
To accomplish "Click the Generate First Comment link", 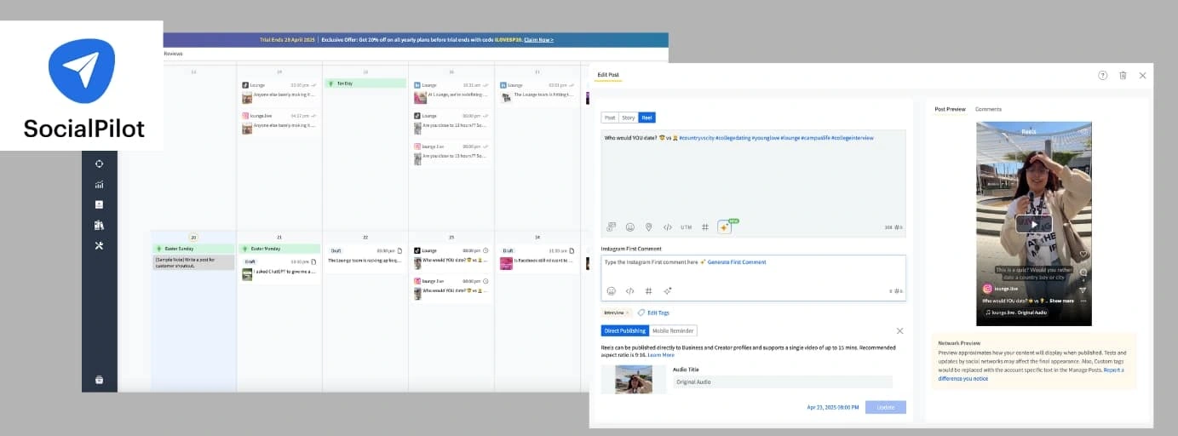I will point(737,262).
